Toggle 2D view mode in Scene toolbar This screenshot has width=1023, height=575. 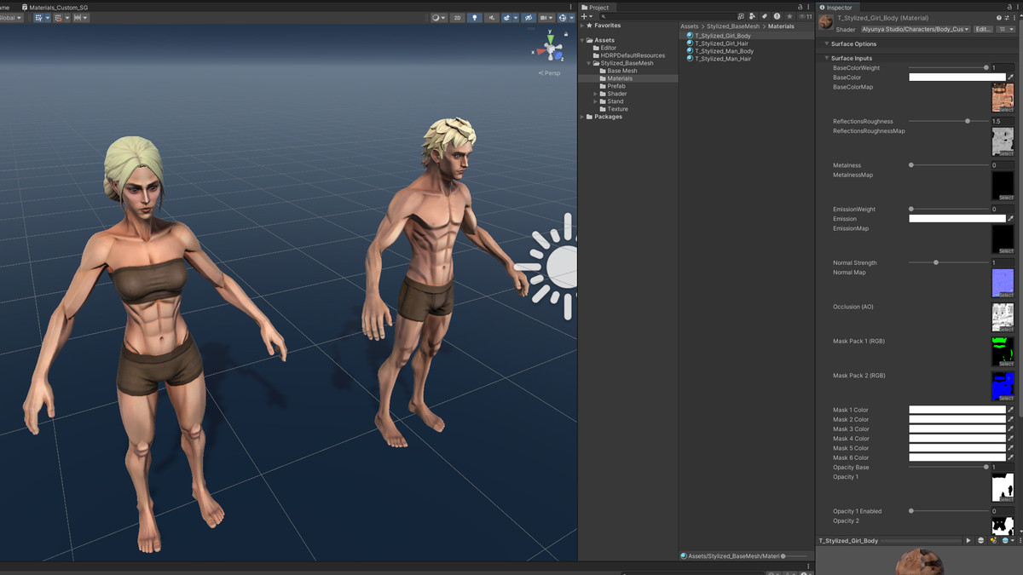click(x=458, y=17)
